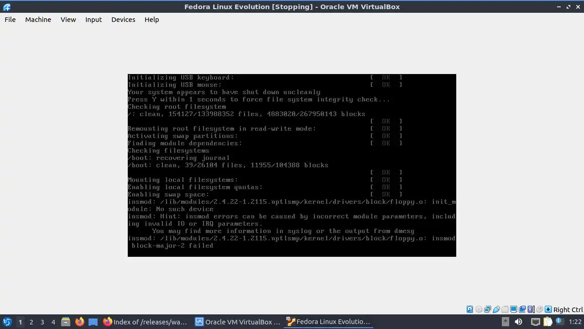The height and width of the screenshot is (329, 584).
Task: Click the display monitor status icon
Action: pyautogui.click(x=513, y=309)
